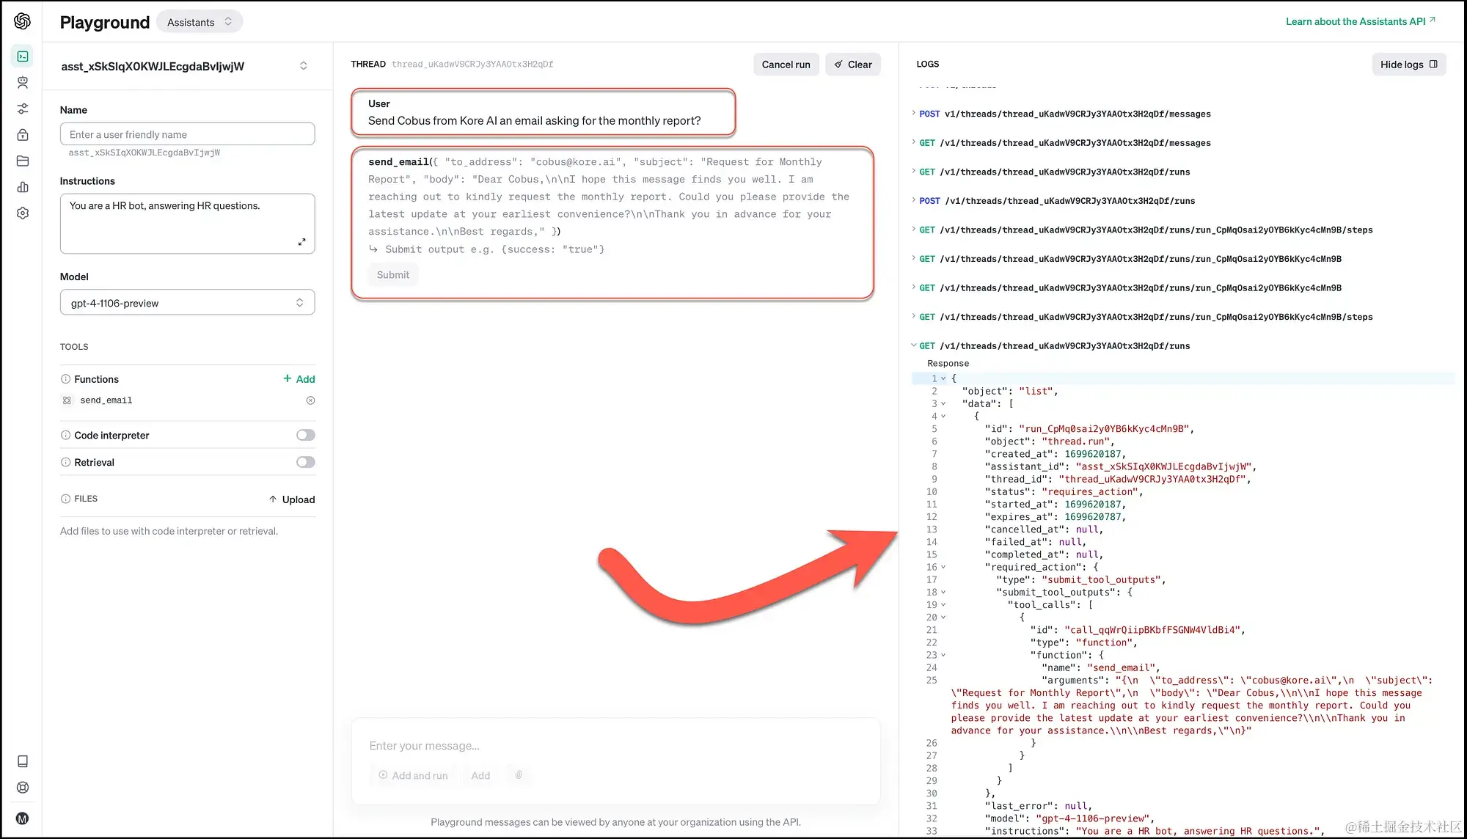Open the fine-tuning sliders icon in the sidebar
The height and width of the screenshot is (839, 1467).
click(x=23, y=109)
